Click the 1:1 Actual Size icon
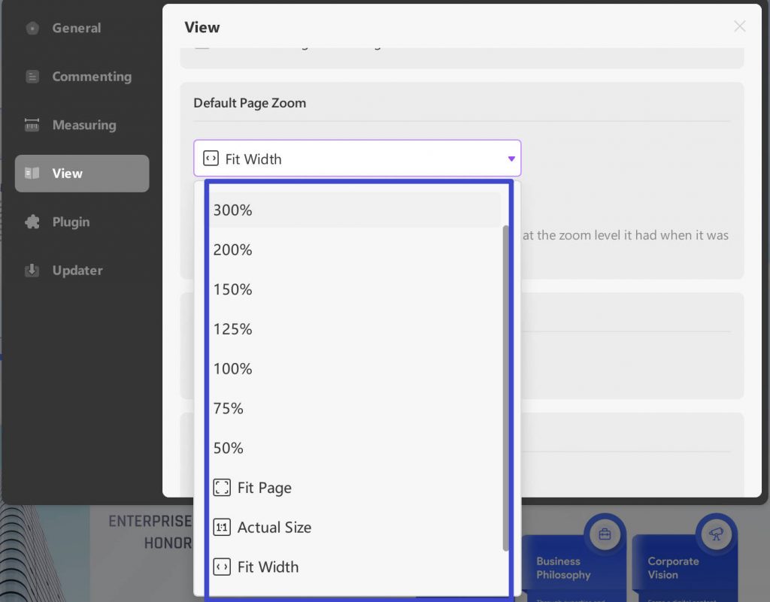Screen dimensions: 770x602 pyautogui.click(x=222, y=527)
